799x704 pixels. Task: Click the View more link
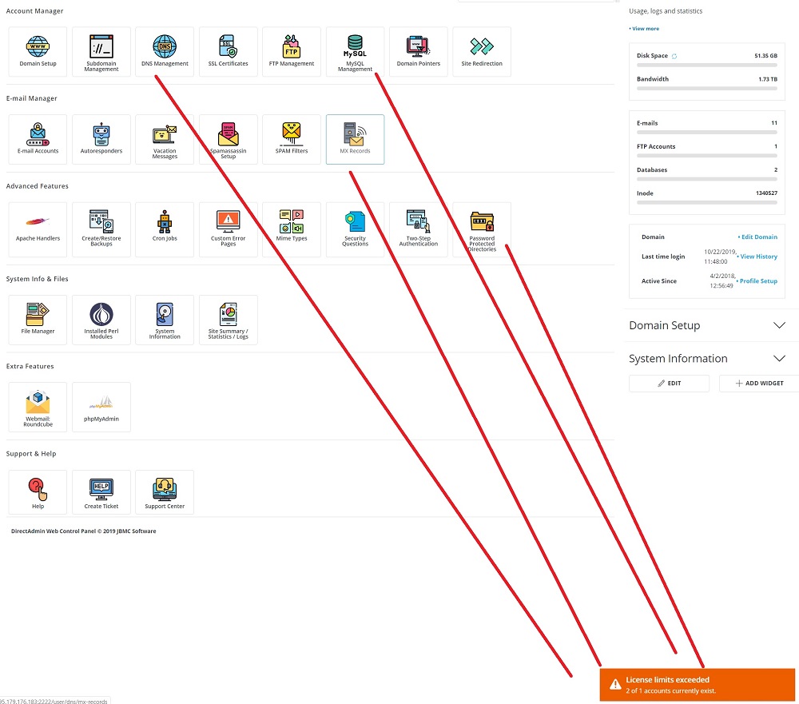pyautogui.click(x=644, y=29)
